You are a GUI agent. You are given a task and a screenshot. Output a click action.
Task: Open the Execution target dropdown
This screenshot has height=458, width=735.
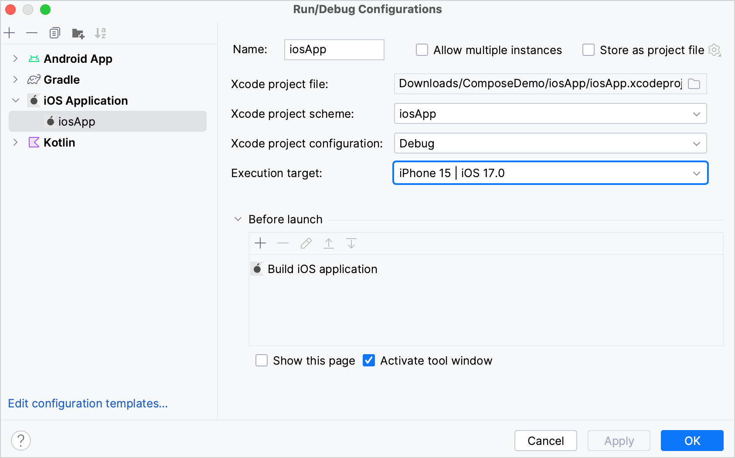click(697, 173)
